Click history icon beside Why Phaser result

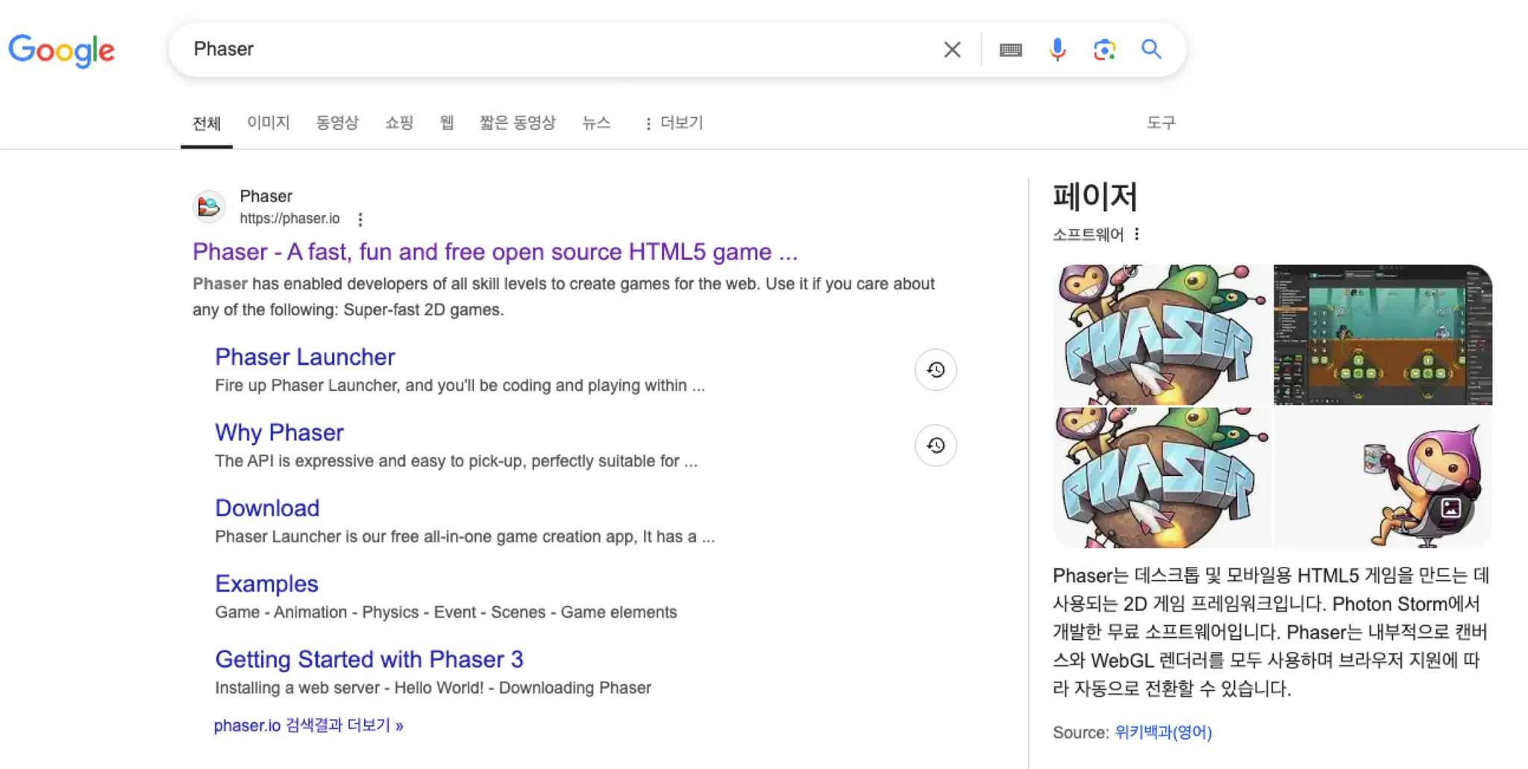(x=936, y=445)
